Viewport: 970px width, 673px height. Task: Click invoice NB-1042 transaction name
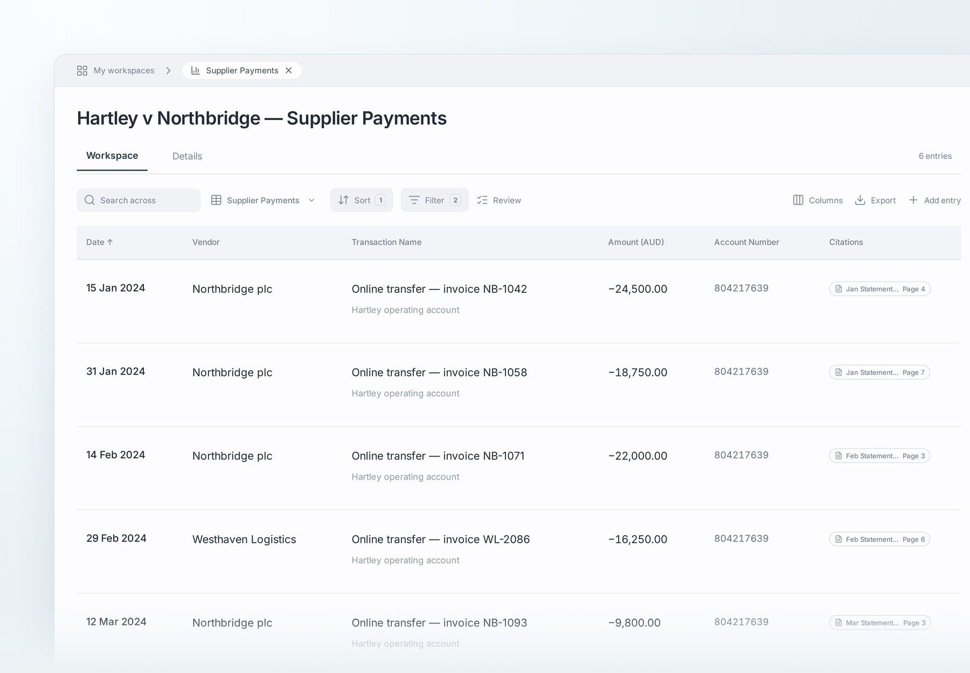click(x=439, y=289)
